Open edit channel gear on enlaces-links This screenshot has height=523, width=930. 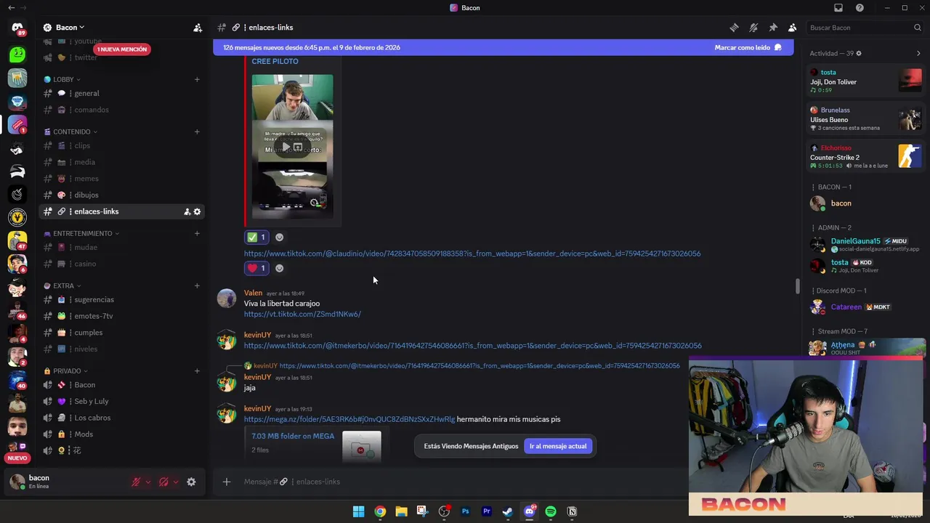click(197, 211)
